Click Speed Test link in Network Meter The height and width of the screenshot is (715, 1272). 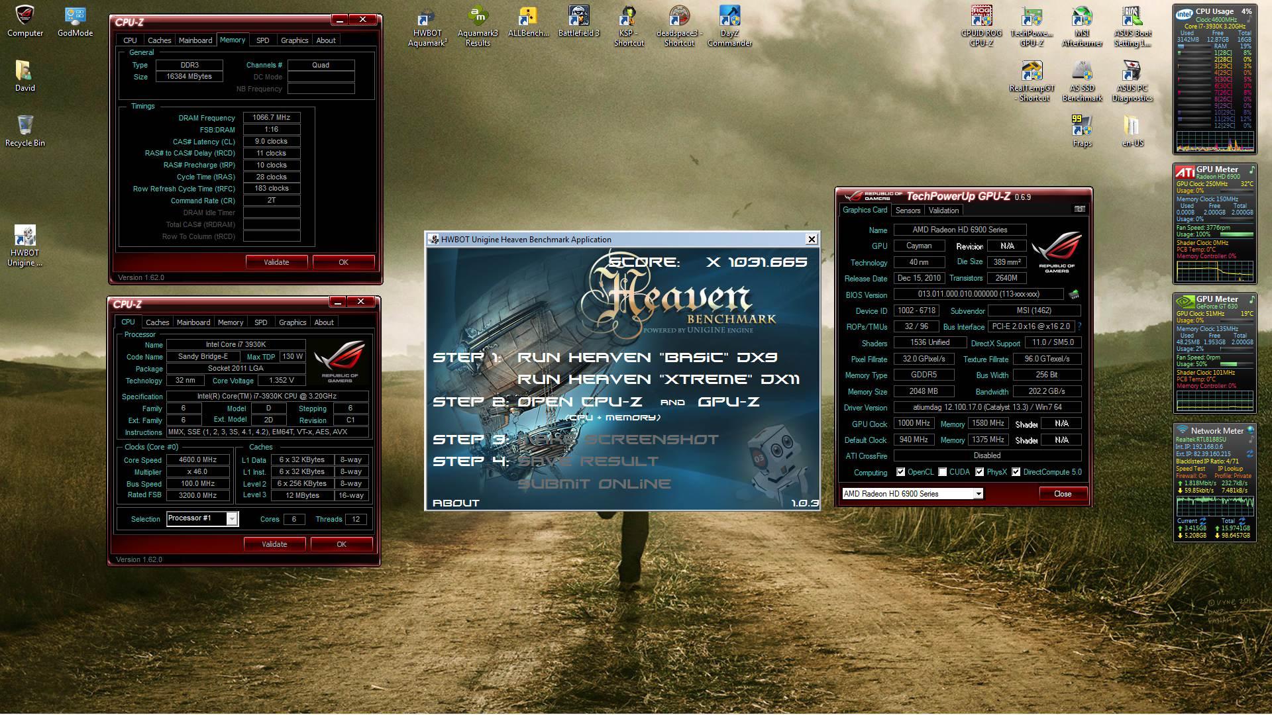tap(1190, 469)
